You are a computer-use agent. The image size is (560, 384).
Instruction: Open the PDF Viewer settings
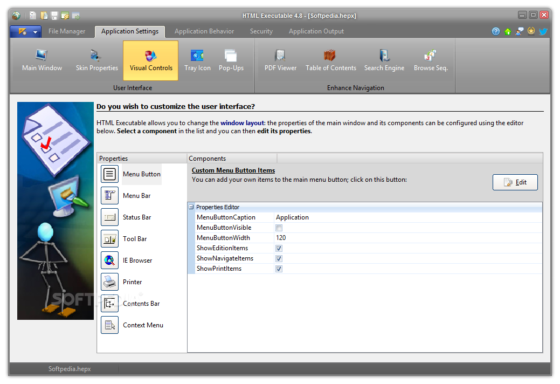(280, 60)
